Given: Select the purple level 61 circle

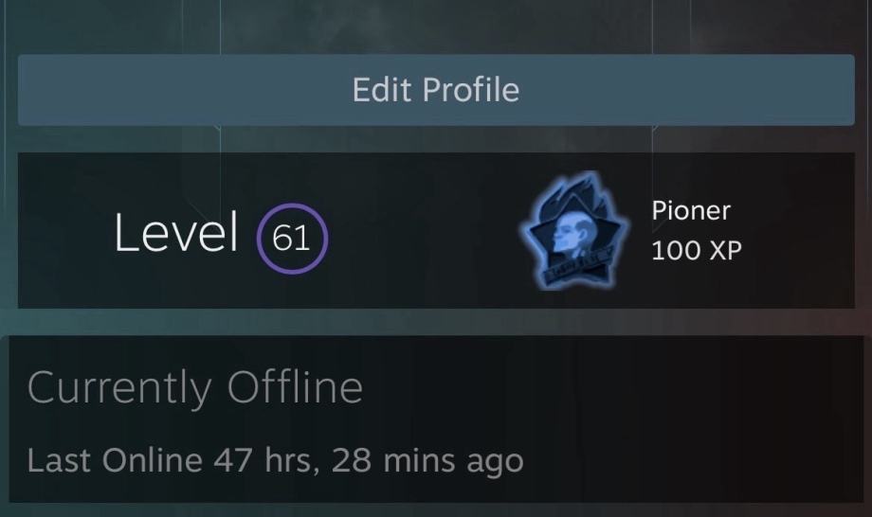Looking at the screenshot, I should [x=292, y=239].
